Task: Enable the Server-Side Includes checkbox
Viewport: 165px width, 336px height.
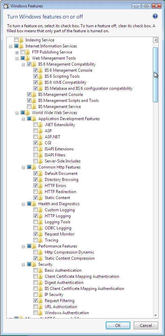Action: pyautogui.click(x=35, y=161)
